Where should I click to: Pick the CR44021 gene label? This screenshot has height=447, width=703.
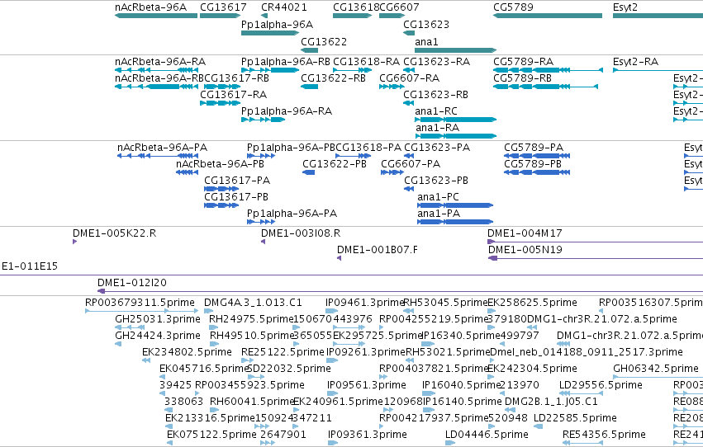point(284,7)
